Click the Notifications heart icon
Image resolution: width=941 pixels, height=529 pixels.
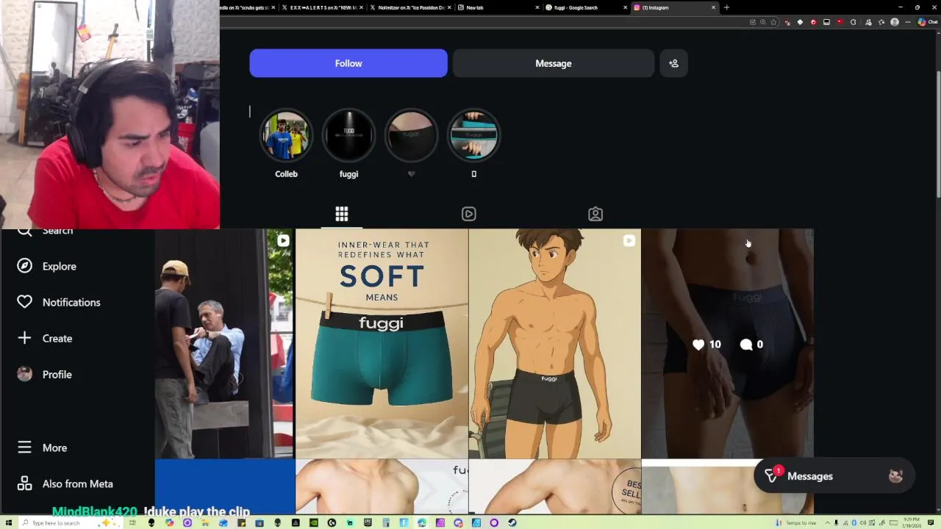coord(25,302)
